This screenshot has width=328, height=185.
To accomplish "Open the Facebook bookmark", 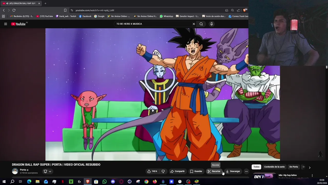I will pos(85,16).
